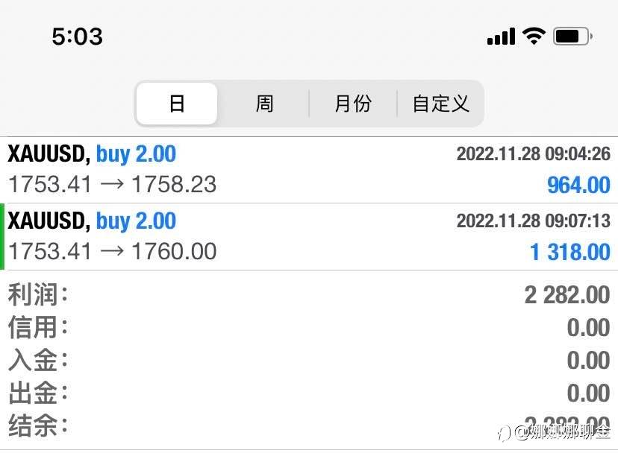Tap the 利润 (profit) summary row
This screenshot has height=462, width=618.
(x=309, y=294)
